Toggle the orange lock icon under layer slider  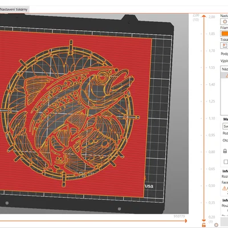[x=203, y=225]
